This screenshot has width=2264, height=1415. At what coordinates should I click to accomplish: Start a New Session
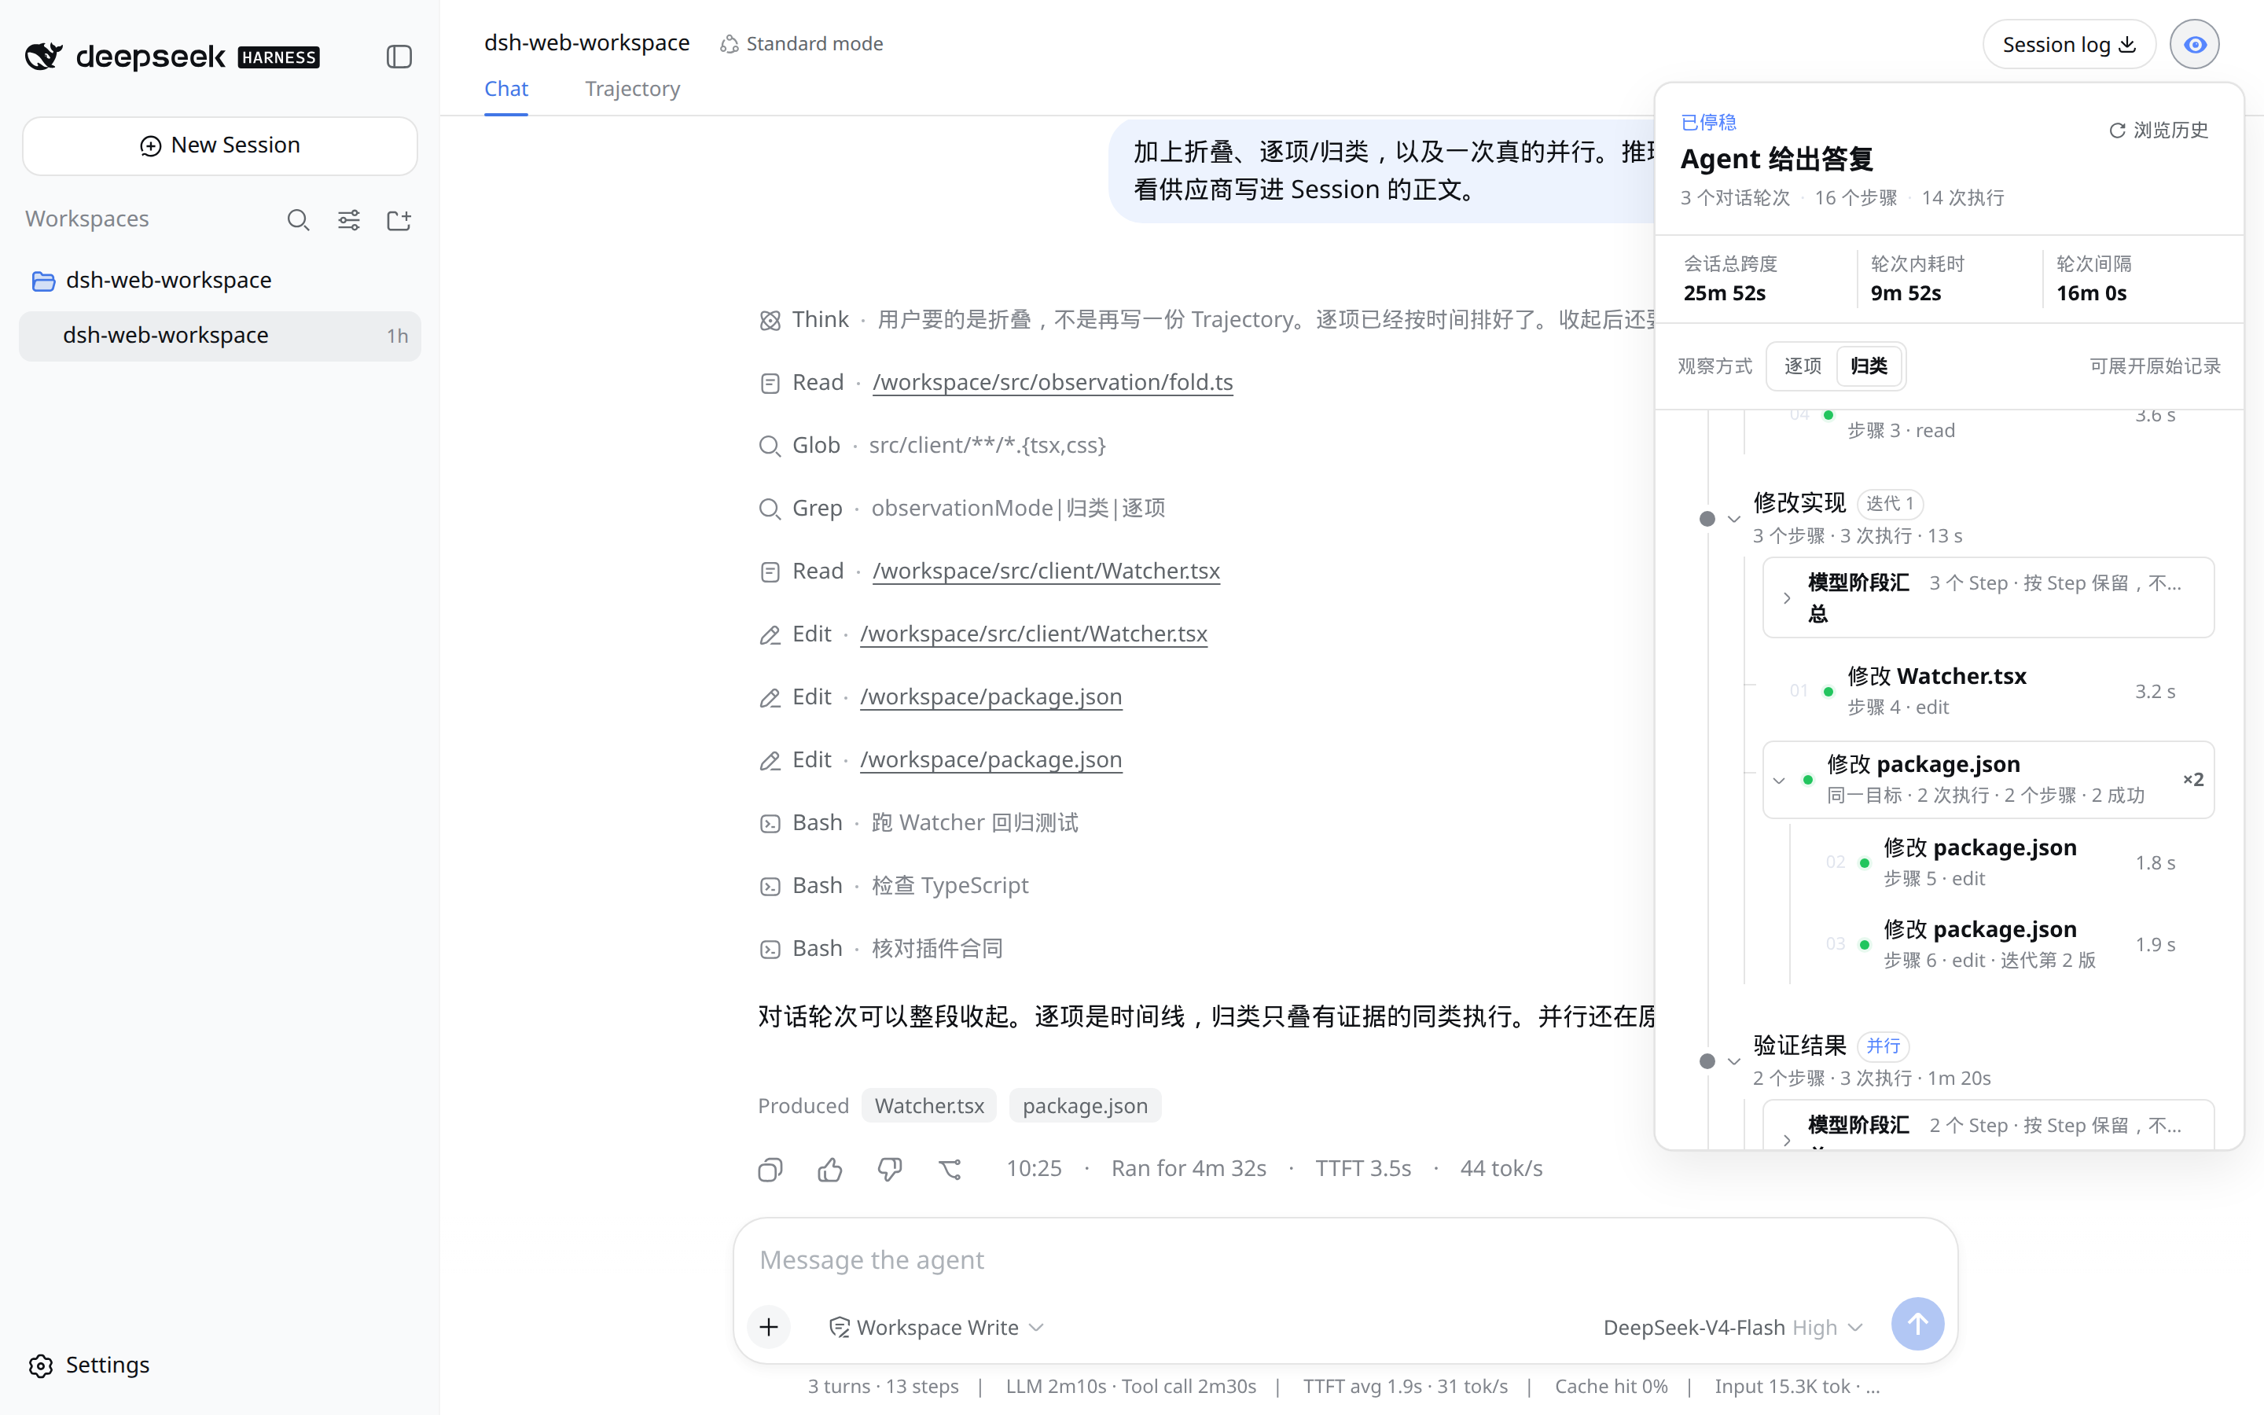coord(220,145)
